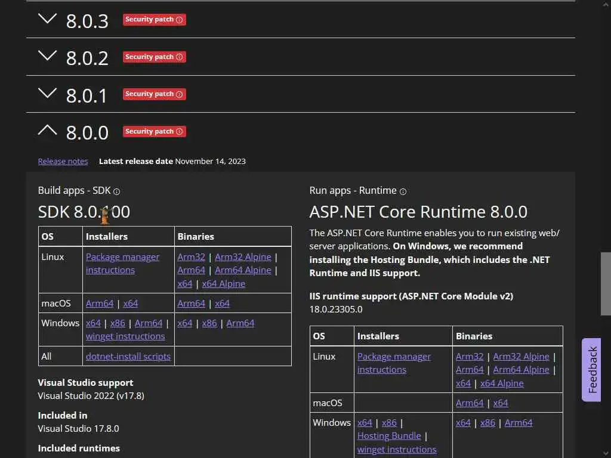Viewport: 611px width, 458px height.
Task: Select the ASP.NET Core Runtime 8.0.0 heading
Action: pyautogui.click(x=418, y=212)
